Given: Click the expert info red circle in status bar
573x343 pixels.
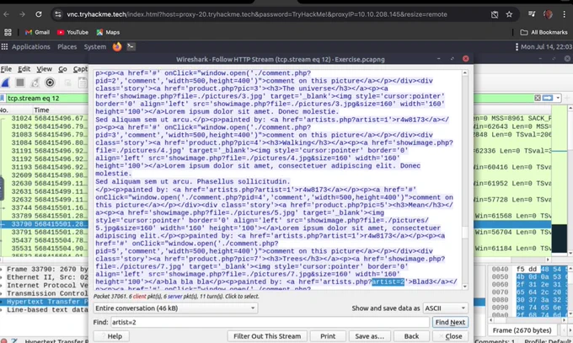Looking at the screenshot, I should [x=3, y=340].
